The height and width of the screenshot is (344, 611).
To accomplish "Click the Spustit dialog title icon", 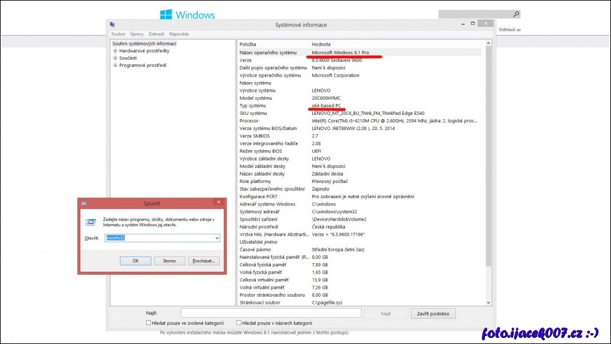I will [83, 203].
